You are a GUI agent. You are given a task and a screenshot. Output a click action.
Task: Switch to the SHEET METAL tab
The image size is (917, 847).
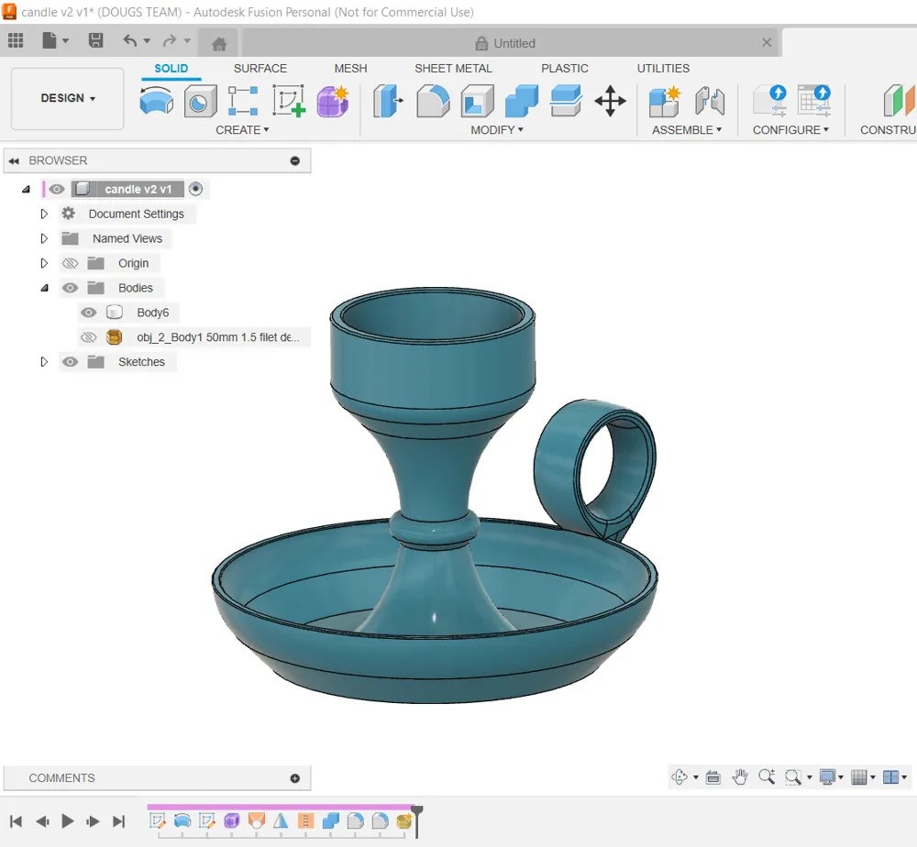tap(453, 69)
